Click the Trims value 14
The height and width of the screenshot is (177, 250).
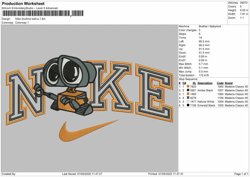point(200,38)
